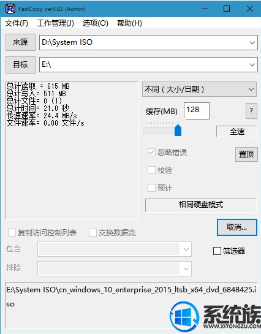The height and width of the screenshot is (334, 261).
Task: Expand the destination E:\ dropdown arrow
Action: [x=252, y=64]
